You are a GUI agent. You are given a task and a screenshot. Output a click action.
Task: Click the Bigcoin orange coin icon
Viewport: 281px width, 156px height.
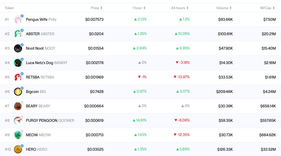[x=18, y=92]
